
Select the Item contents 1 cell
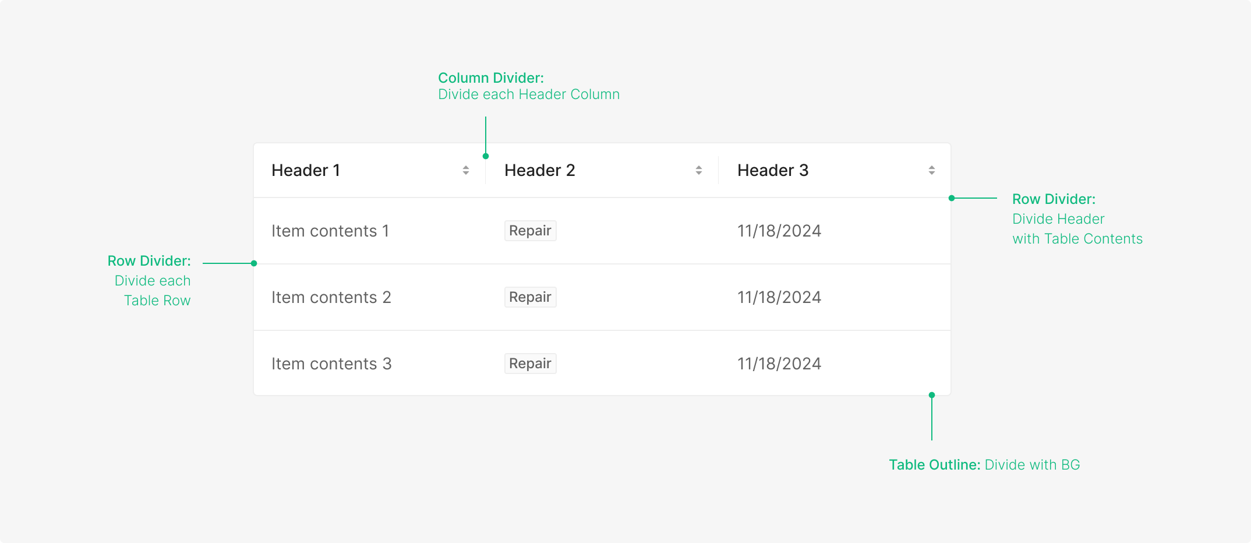[330, 231]
